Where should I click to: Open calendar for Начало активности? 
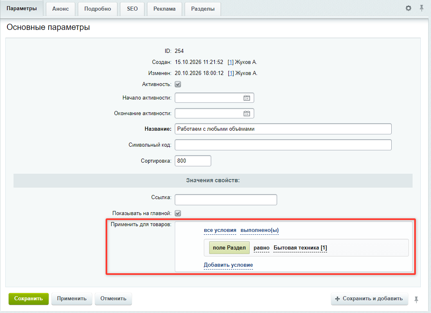(x=246, y=98)
